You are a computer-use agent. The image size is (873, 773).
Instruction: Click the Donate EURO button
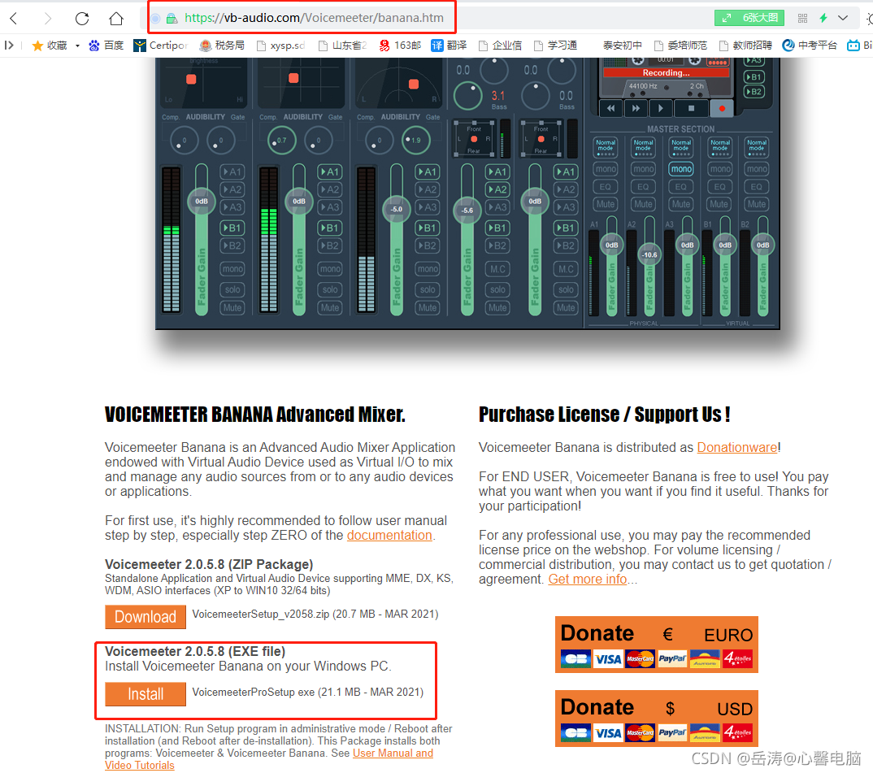pyautogui.click(x=657, y=645)
